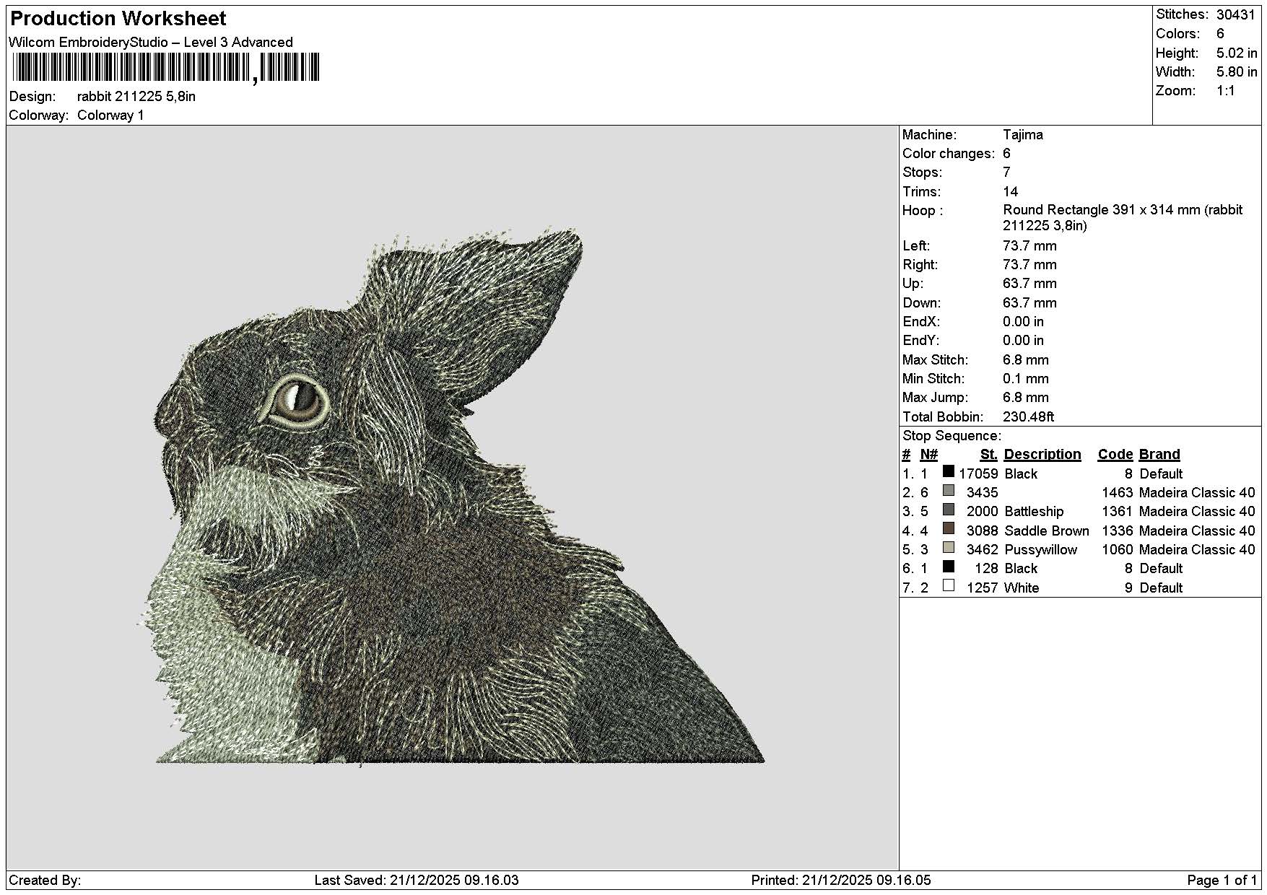Image resolution: width=1267 pixels, height=895 pixels.
Task: Click the Battleship color swatch
Action: click(949, 510)
